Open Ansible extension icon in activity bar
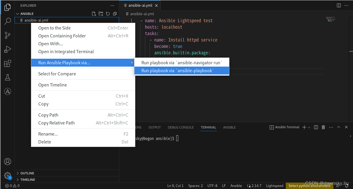 point(8,91)
